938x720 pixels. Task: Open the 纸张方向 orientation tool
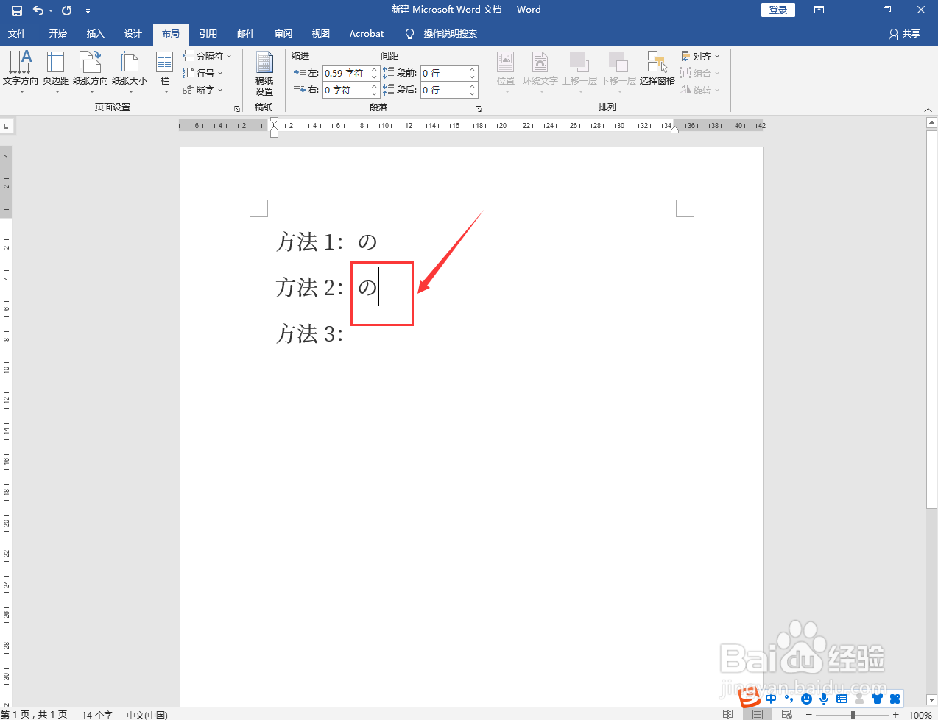(x=91, y=72)
